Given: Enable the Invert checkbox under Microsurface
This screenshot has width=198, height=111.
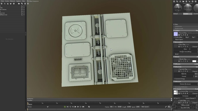Looking at the screenshot, I should pyautogui.click(x=174, y=54).
